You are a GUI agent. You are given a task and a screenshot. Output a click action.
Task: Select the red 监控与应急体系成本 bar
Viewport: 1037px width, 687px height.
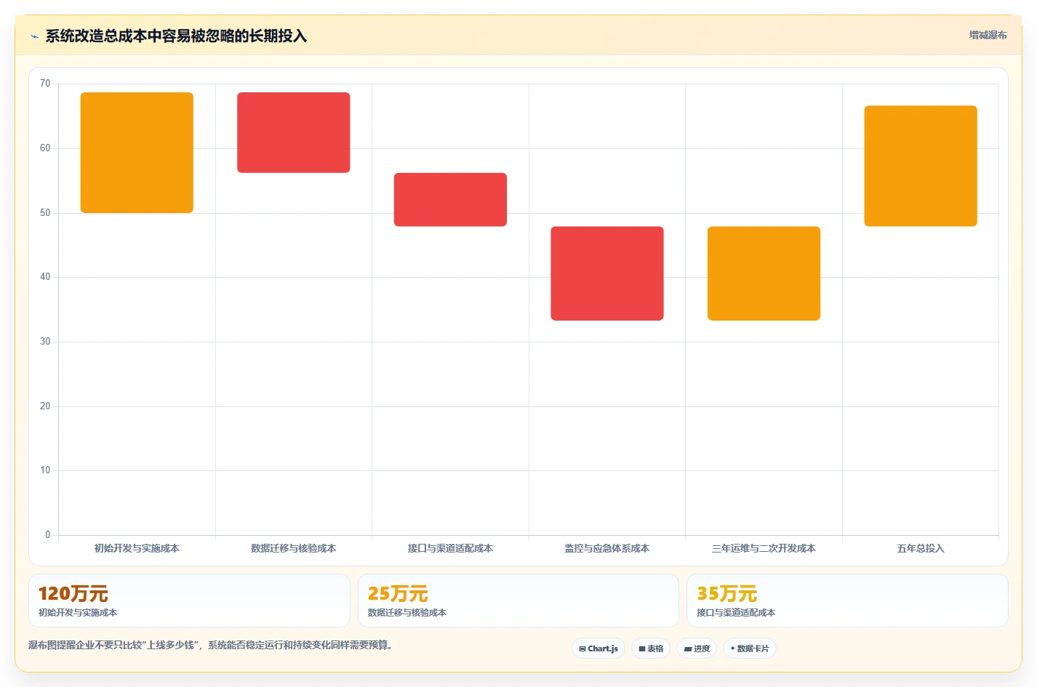[x=607, y=273]
